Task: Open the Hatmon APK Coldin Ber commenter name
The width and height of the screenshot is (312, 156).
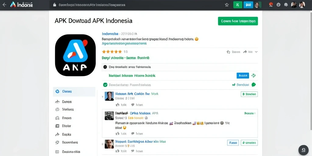Action: [x=133, y=94]
